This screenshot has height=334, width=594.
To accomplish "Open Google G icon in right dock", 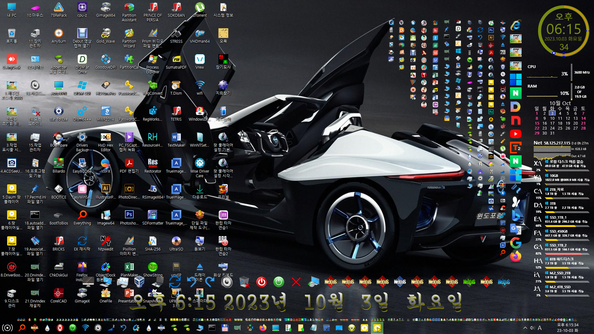I will click(x=515, y=243).
